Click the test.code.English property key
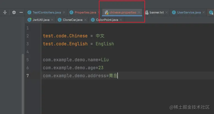The width and height of the screenshot is (214, 114). [65, 44]
